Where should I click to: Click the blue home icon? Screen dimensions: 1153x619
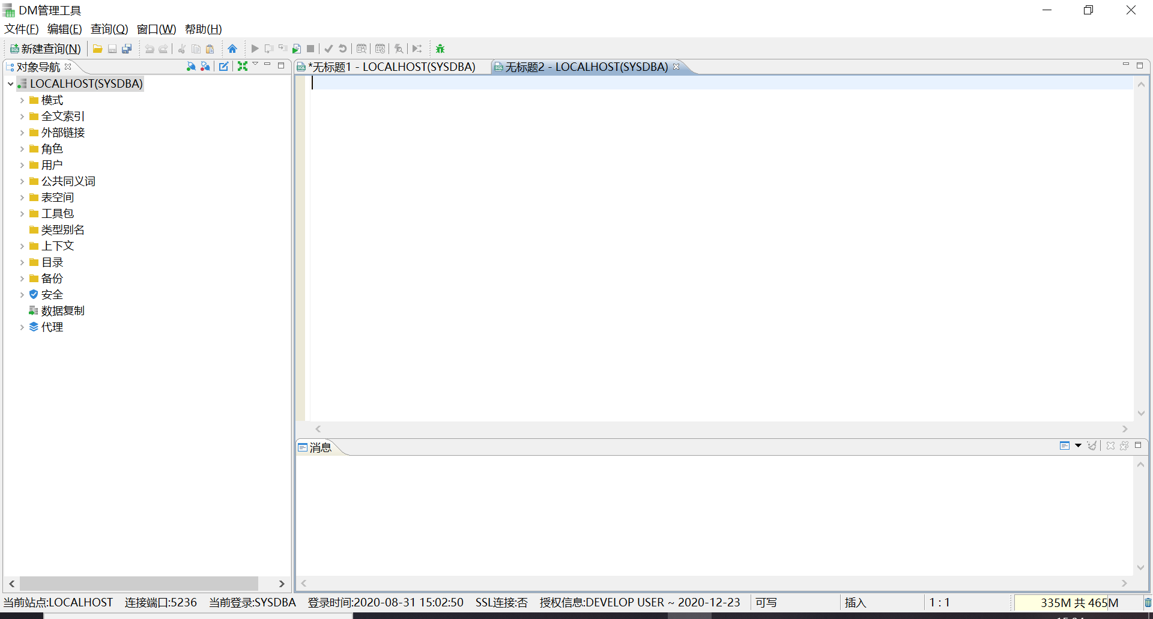click(x=232, y=49)
